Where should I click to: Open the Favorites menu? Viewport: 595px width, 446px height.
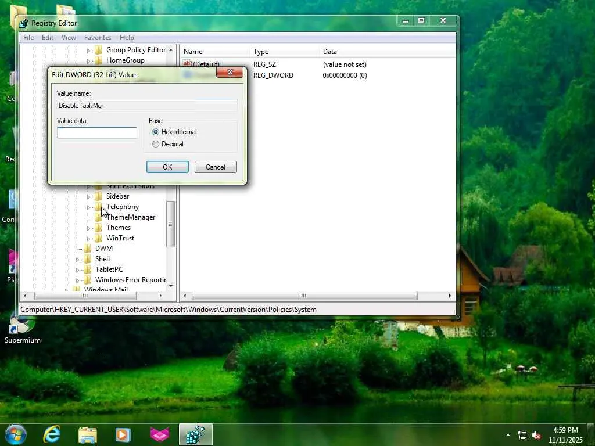point(98,38)
